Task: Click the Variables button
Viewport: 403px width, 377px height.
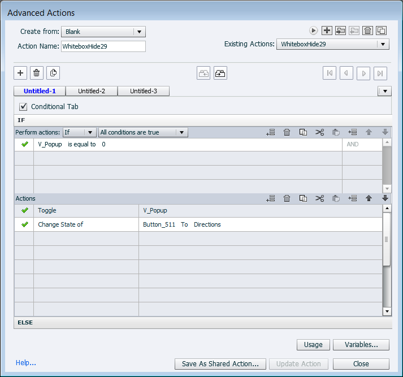Action: point(361,345)
